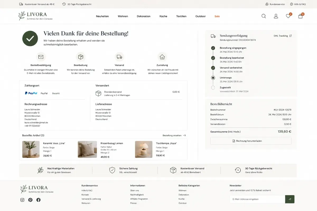Click the Bestellbestätigung envelope icon

41,57
